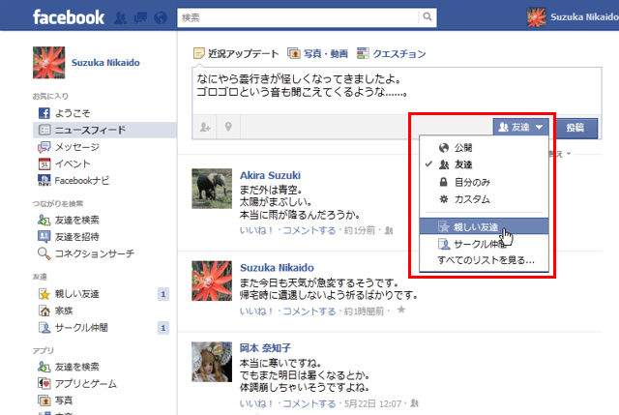The height and width of the screenshot is (415, 619).
Task: Choose 親しい友達 in the audience menu
Action: (x=484, y=226)
